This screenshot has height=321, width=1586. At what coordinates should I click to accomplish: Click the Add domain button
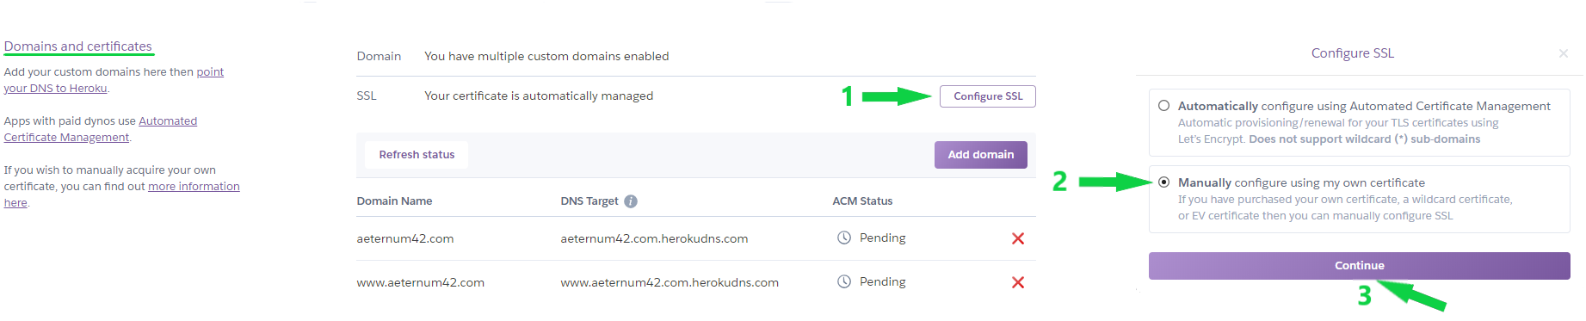[x=980, y=155]
